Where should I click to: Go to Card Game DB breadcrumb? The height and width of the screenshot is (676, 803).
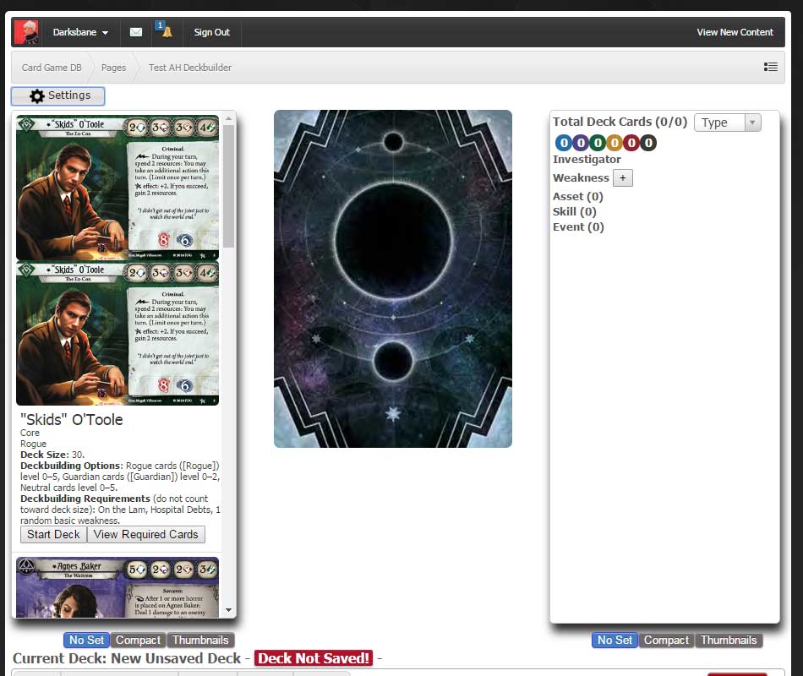52,68
